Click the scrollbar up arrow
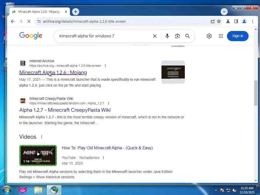The height and width of the screenshot is (195, 260). tap(256, 29)
